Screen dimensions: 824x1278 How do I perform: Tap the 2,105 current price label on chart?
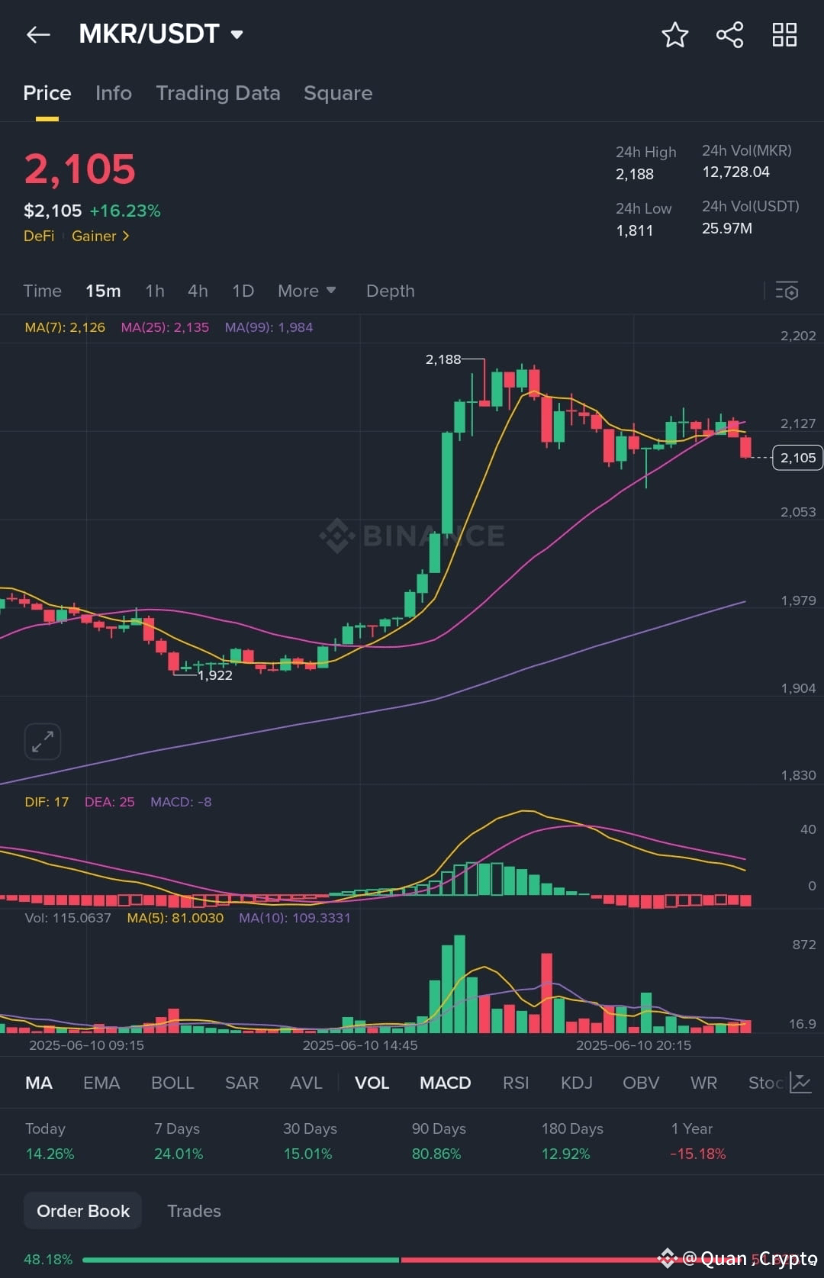tap(797, 458)
